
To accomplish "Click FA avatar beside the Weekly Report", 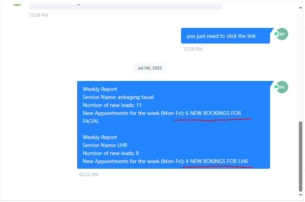I will point(282,87).
